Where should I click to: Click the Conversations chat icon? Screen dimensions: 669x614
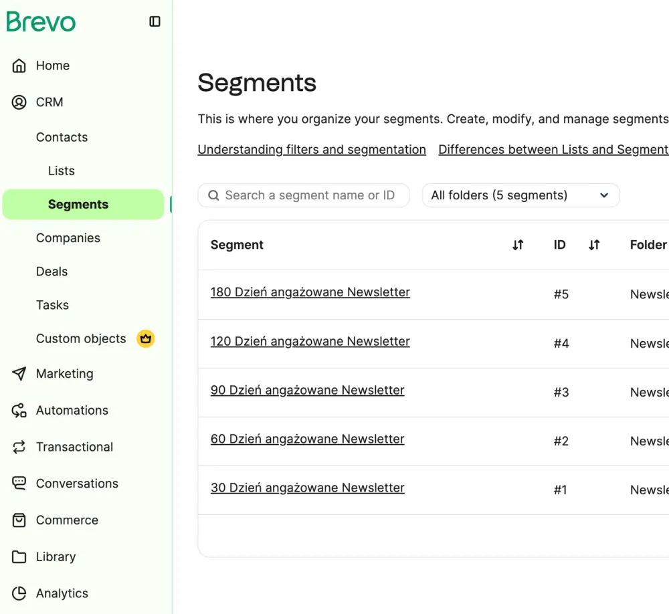tap(19, 484)
